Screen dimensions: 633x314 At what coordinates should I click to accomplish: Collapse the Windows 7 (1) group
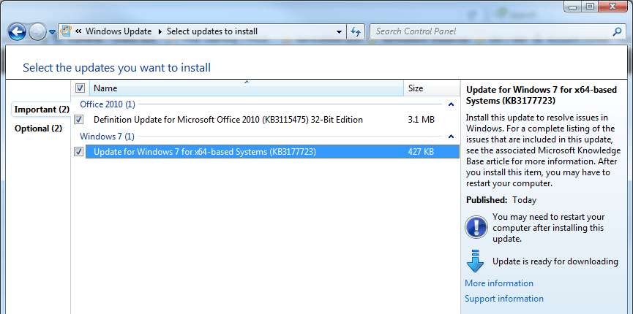point(451,137)
